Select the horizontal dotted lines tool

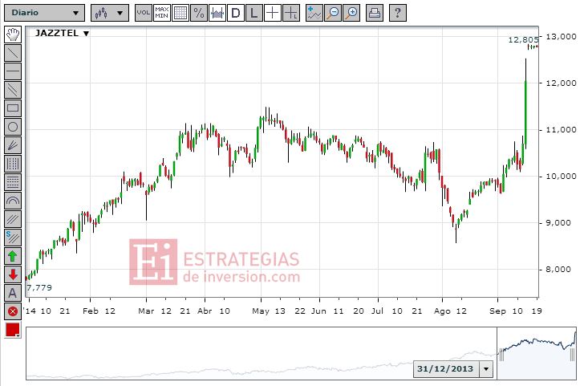13,182
